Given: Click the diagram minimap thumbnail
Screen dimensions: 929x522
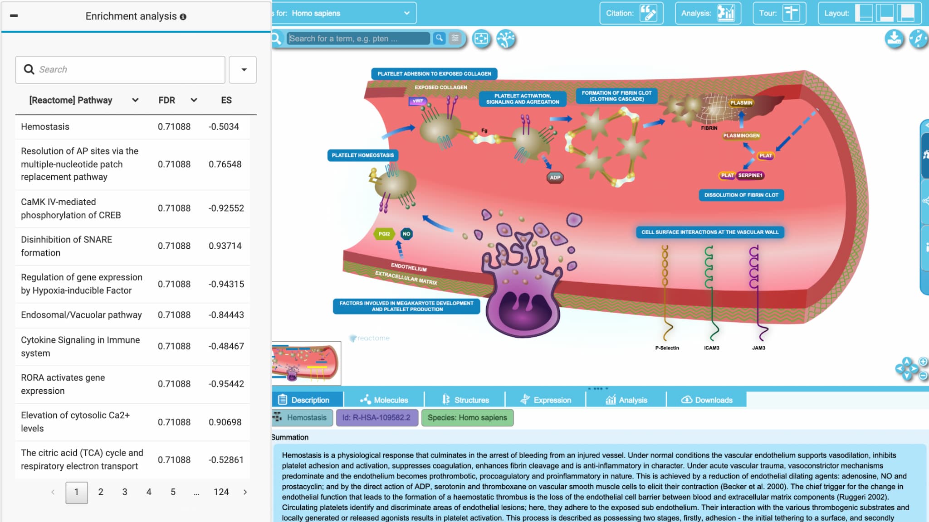Looking at the screenshot, I should [306, 363].
